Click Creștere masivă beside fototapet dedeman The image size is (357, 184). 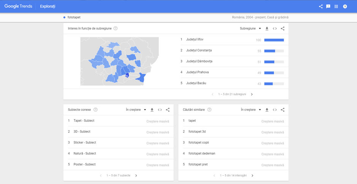pyautogui.click(x=273, y=154)
